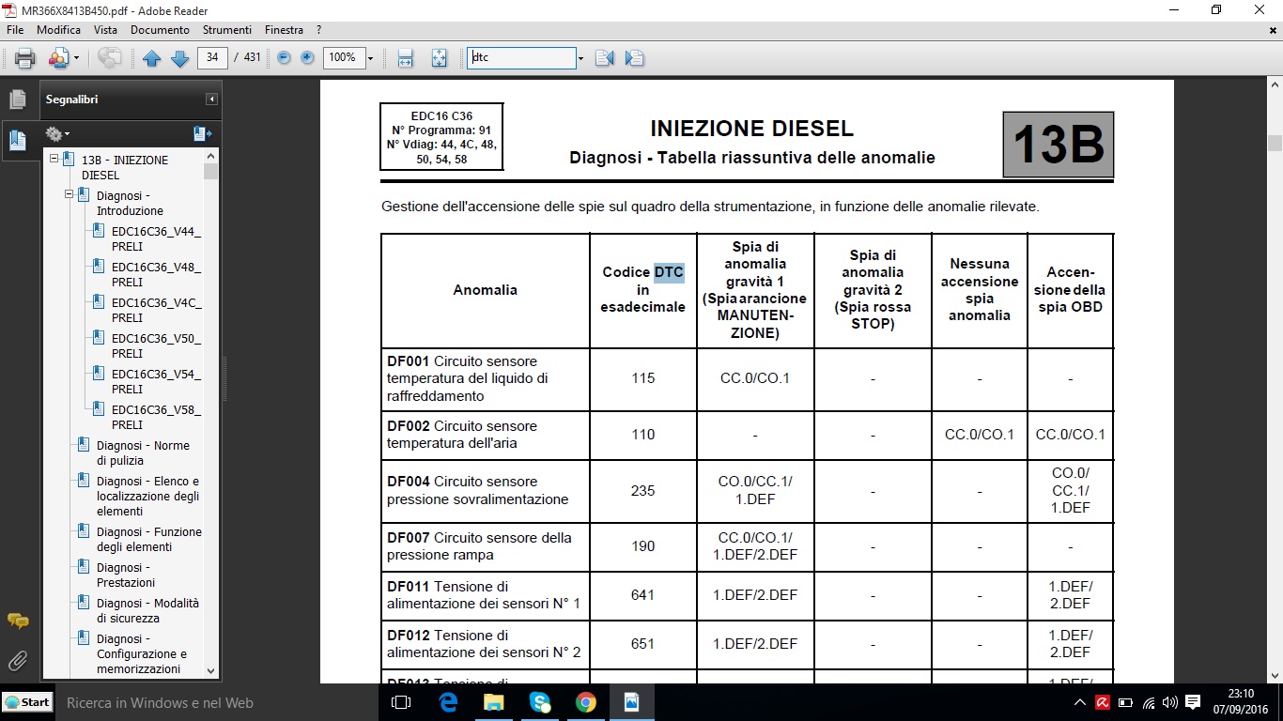Click the zoom out minus button
The width and height of the screenshot is (1283, 721).
[284, 58]
